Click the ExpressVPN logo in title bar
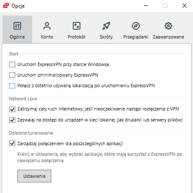 point(6,6)
